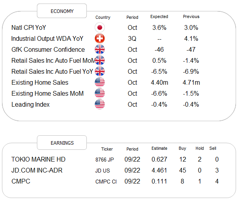Select the GfK Consumer Confidence label
Screen dimensions: 238x209
(48, 50)
